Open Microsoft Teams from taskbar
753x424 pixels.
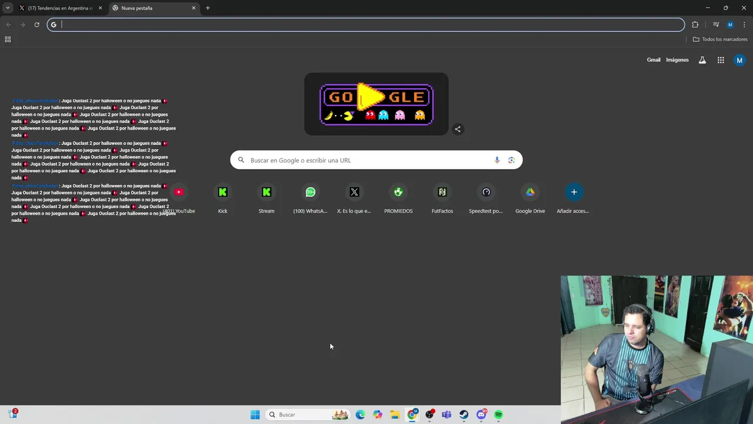pyautogui.click(x=447, y=415)
